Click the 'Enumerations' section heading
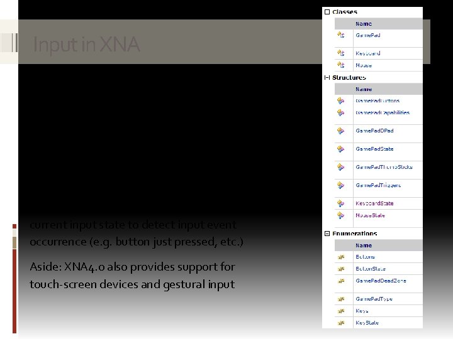This screenshot has width=453, height=339. 354,234
